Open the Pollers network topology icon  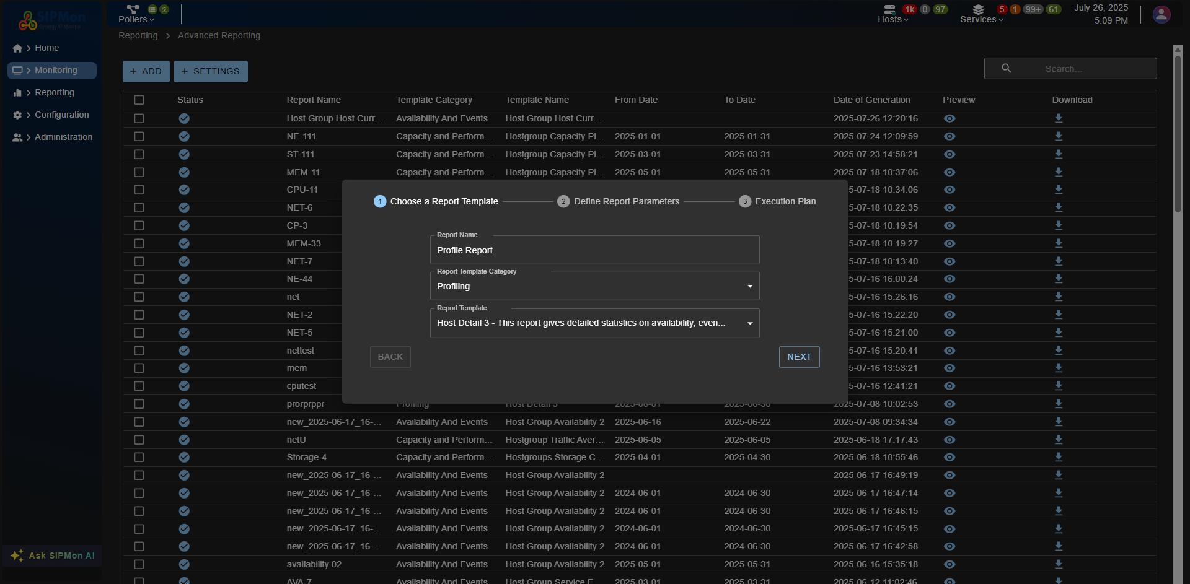pyautogui.click(x=132, y=9)
